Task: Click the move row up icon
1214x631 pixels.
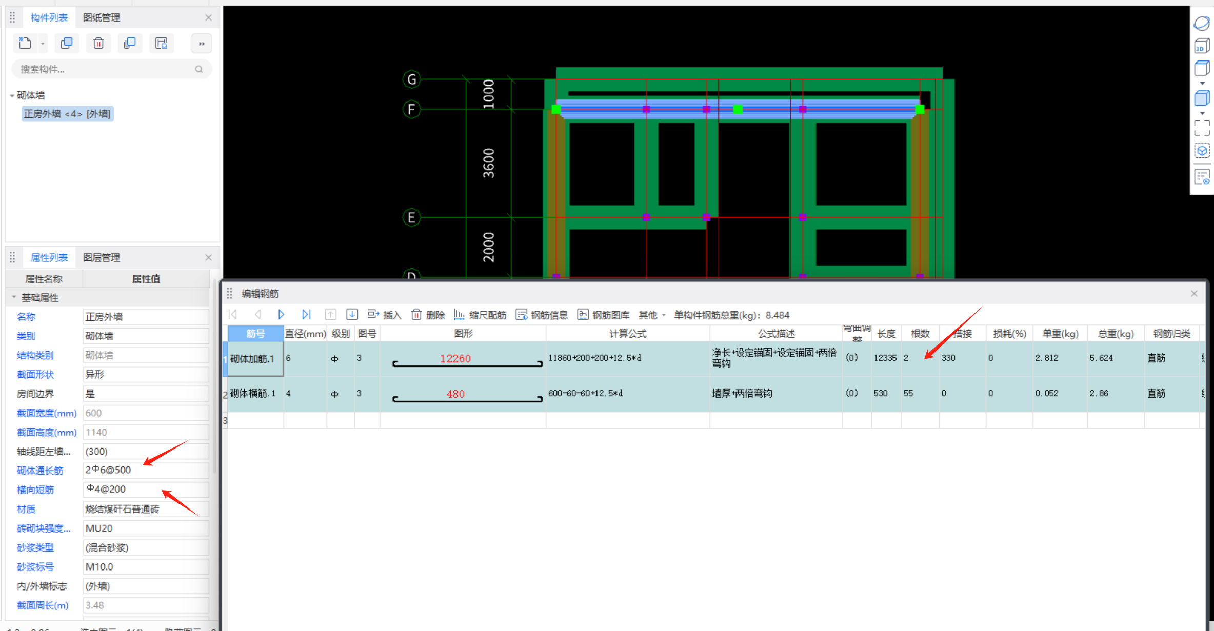Action: pos(330,315)
